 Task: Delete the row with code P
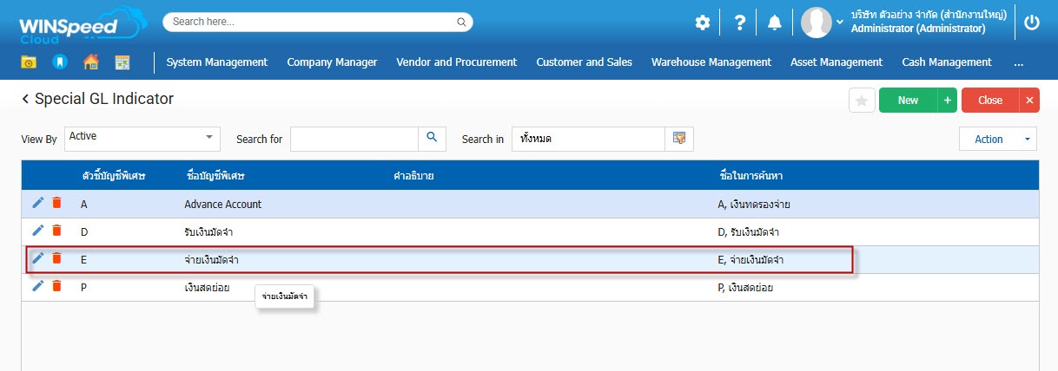(56, 286)
